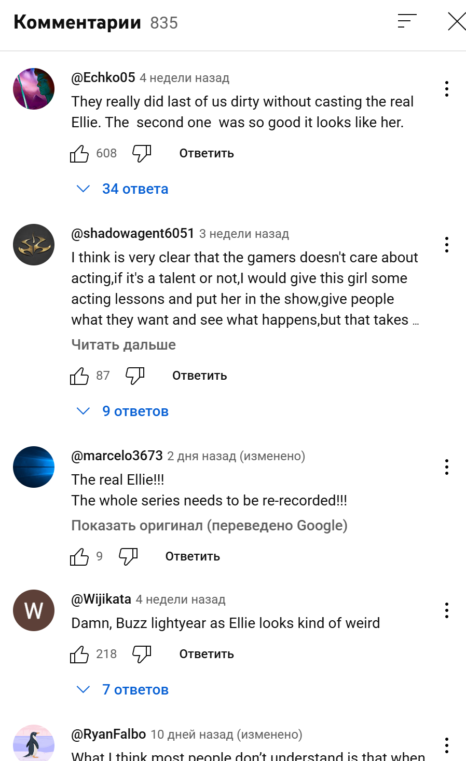Expand the 9 ответов replies
Screen dimensions: 466x761
click(x=122, y=411)
